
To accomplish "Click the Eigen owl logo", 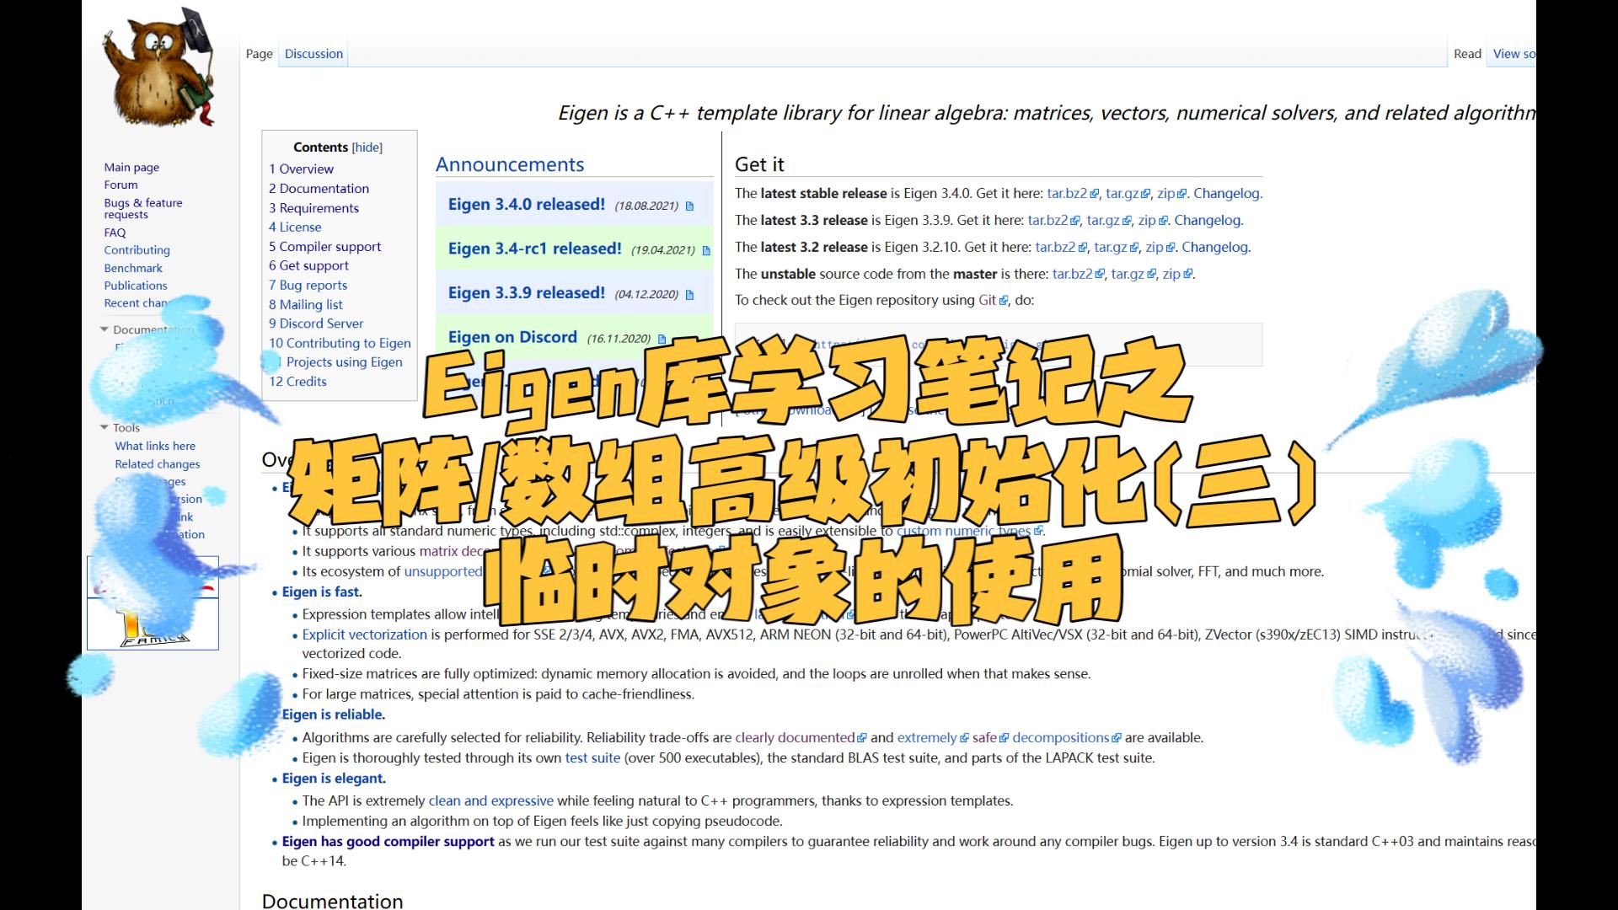I will [158, 67].
